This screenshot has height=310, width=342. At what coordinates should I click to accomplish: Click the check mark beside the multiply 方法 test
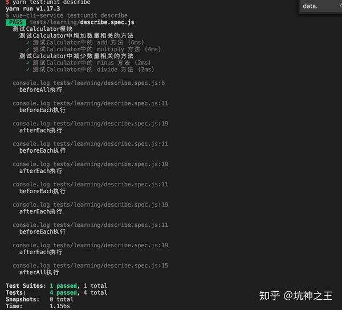coord(28,49)
